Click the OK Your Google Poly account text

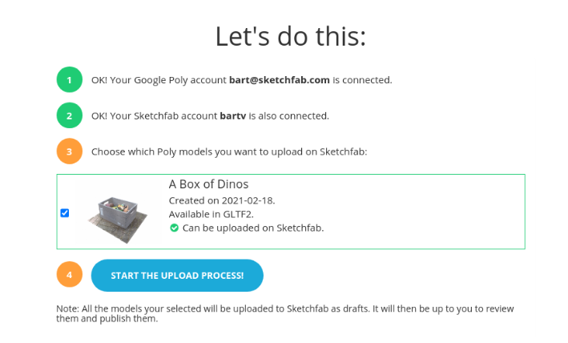pos(159,80)
